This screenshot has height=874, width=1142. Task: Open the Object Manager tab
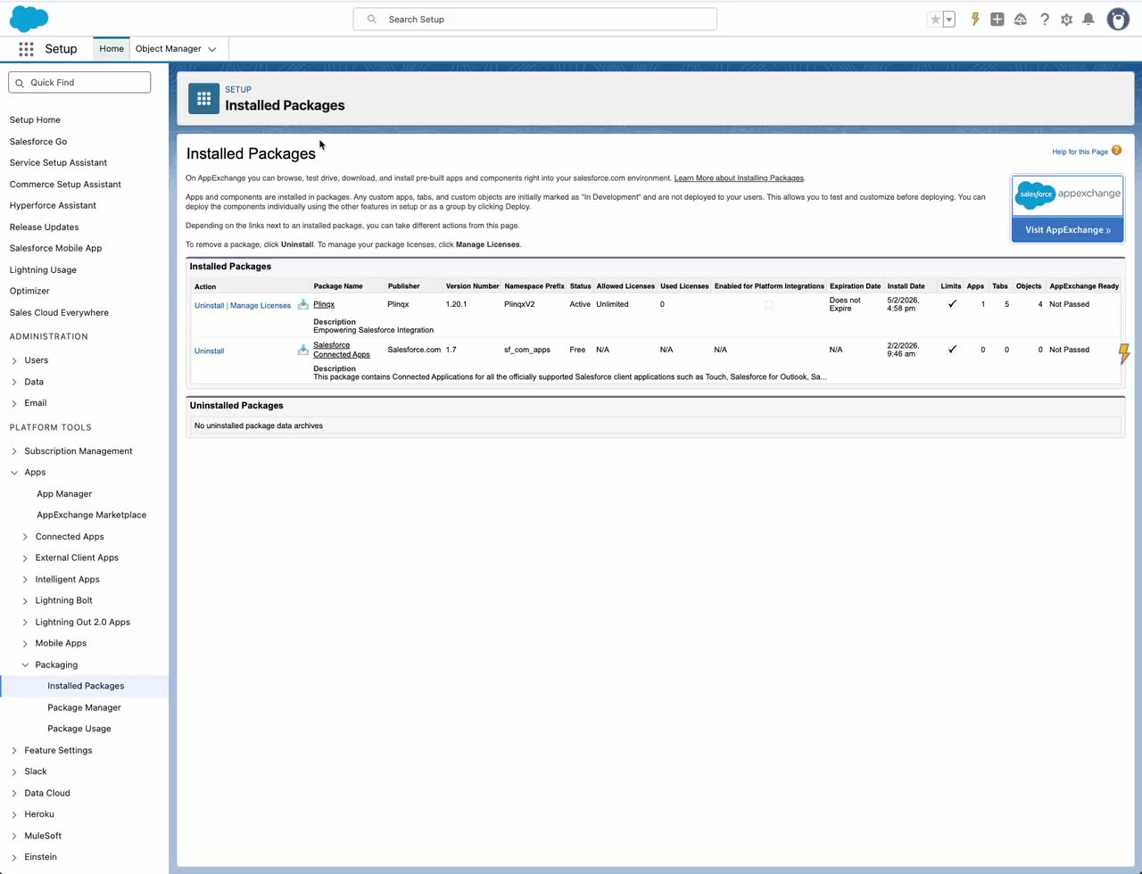(x=169, y=49)
